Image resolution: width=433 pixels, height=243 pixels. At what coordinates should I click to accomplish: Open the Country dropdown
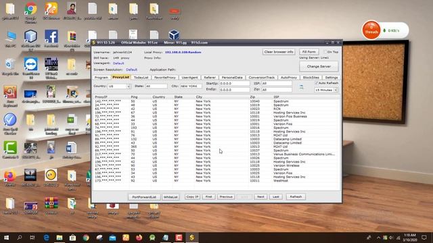point(129,86)
